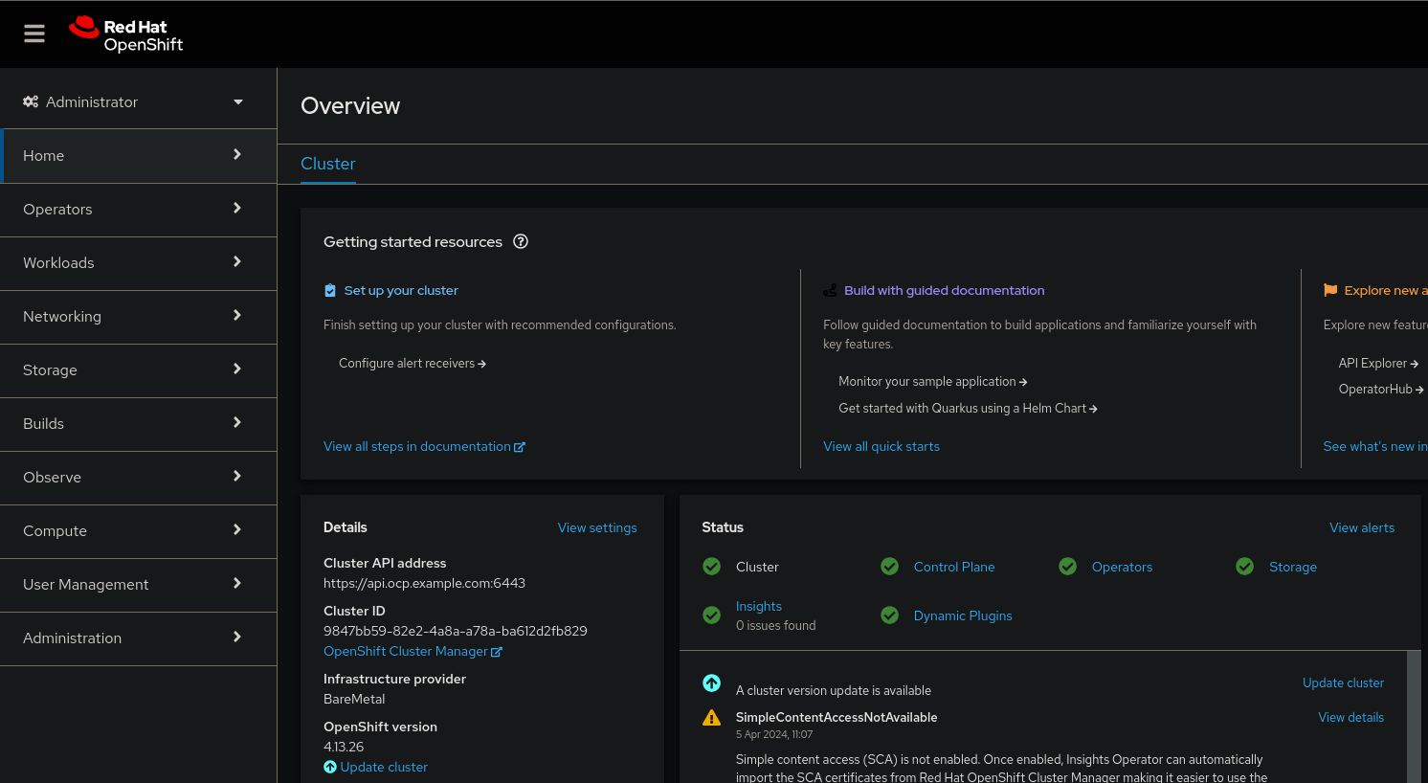Image resolution: width=1428 pixels, height=783 pixels.
Task: Toggle the hamburger navigation menu
Action: [x=34, y=34]
